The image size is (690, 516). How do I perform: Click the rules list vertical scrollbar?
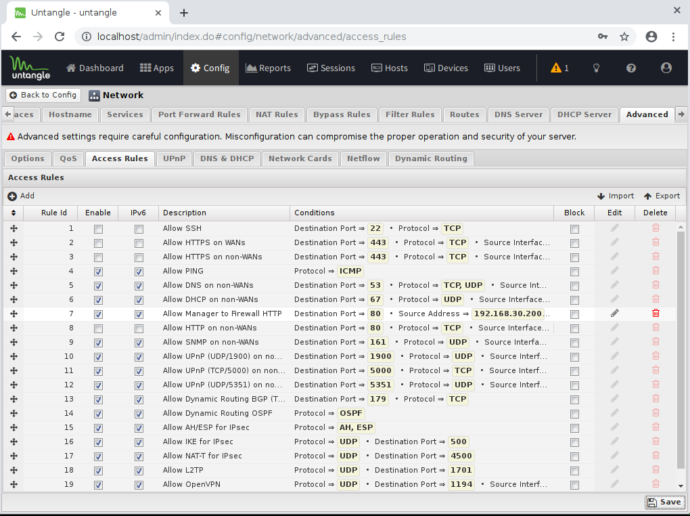681,349
